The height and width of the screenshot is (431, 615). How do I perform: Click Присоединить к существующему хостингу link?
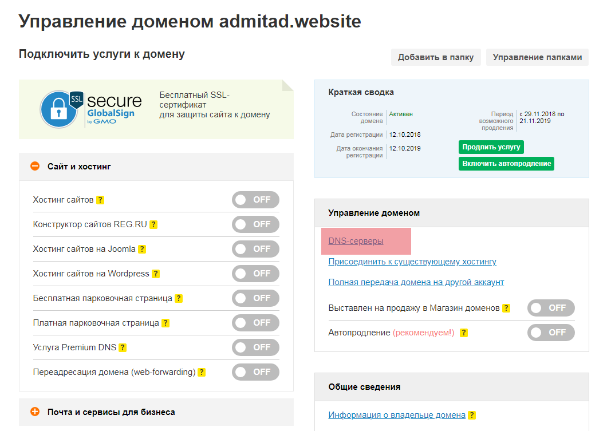(412, 262)
